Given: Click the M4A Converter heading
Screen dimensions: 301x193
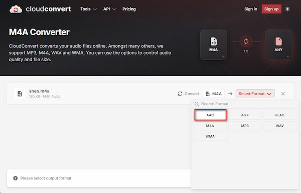Looking at the screenshot, I should tap(39, 32).
